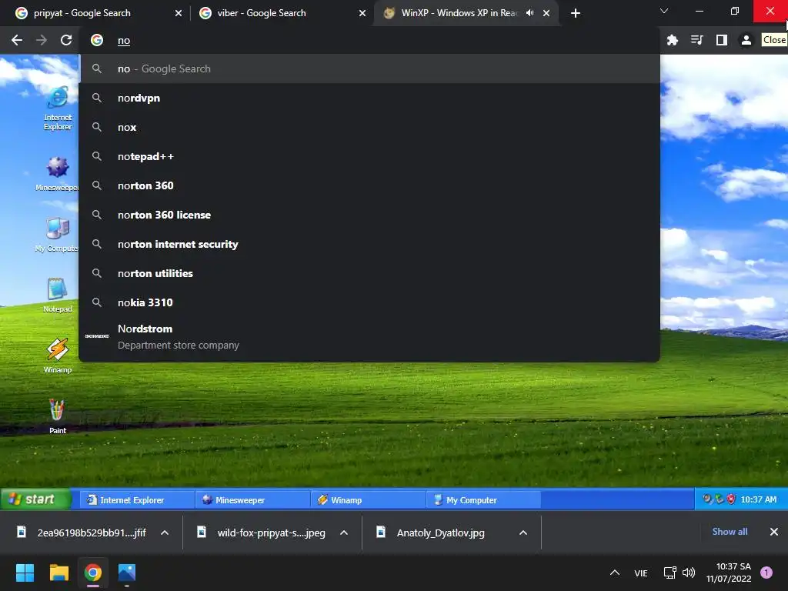Select the norton 360 suggestion
The height and width of the screenshot is (591, 788).
click(x=369, y=185)
